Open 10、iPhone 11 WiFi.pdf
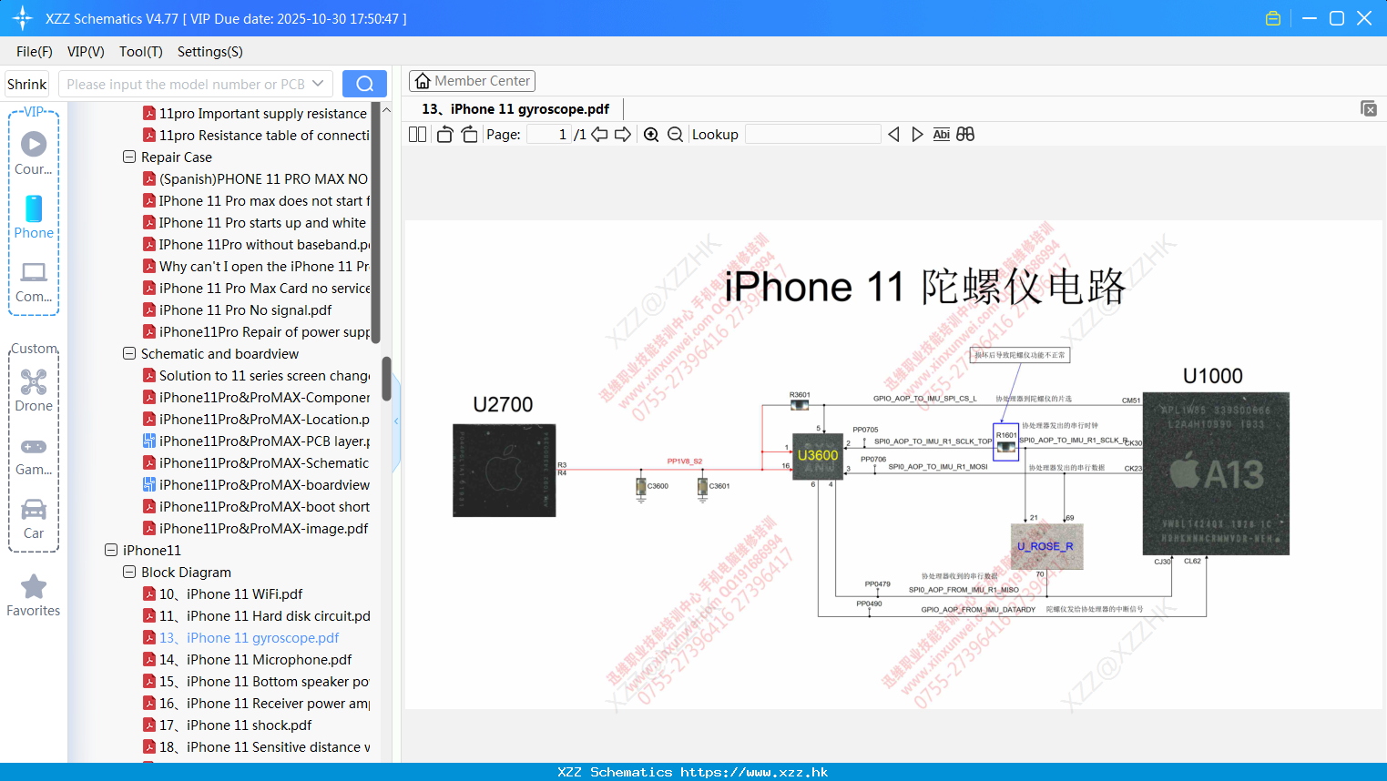1387x781 pixels. 222,593
